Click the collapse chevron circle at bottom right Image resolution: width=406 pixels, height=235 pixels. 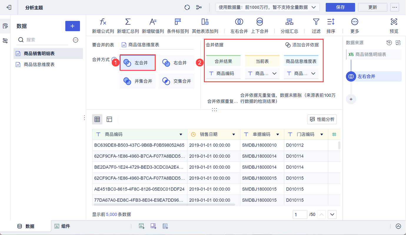tap(398, 226)
